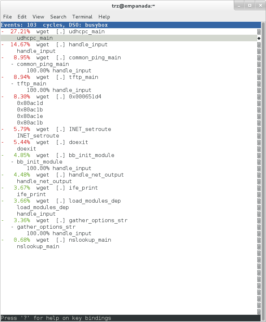
Task: Collapse the 14.67% handle_input entry
Action: (x=3, y=45)
